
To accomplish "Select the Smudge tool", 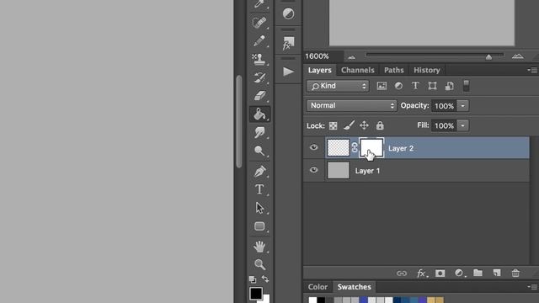I will pos(259,132).
